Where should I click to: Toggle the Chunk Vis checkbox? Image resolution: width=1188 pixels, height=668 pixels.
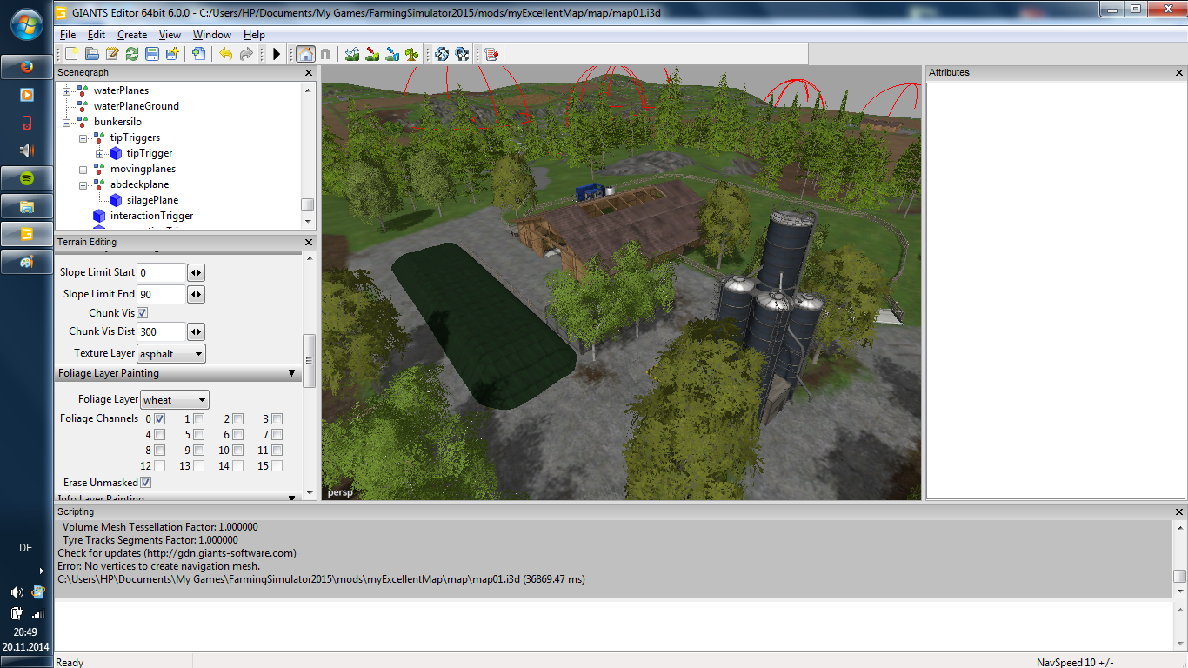click(x=143, y=313)
